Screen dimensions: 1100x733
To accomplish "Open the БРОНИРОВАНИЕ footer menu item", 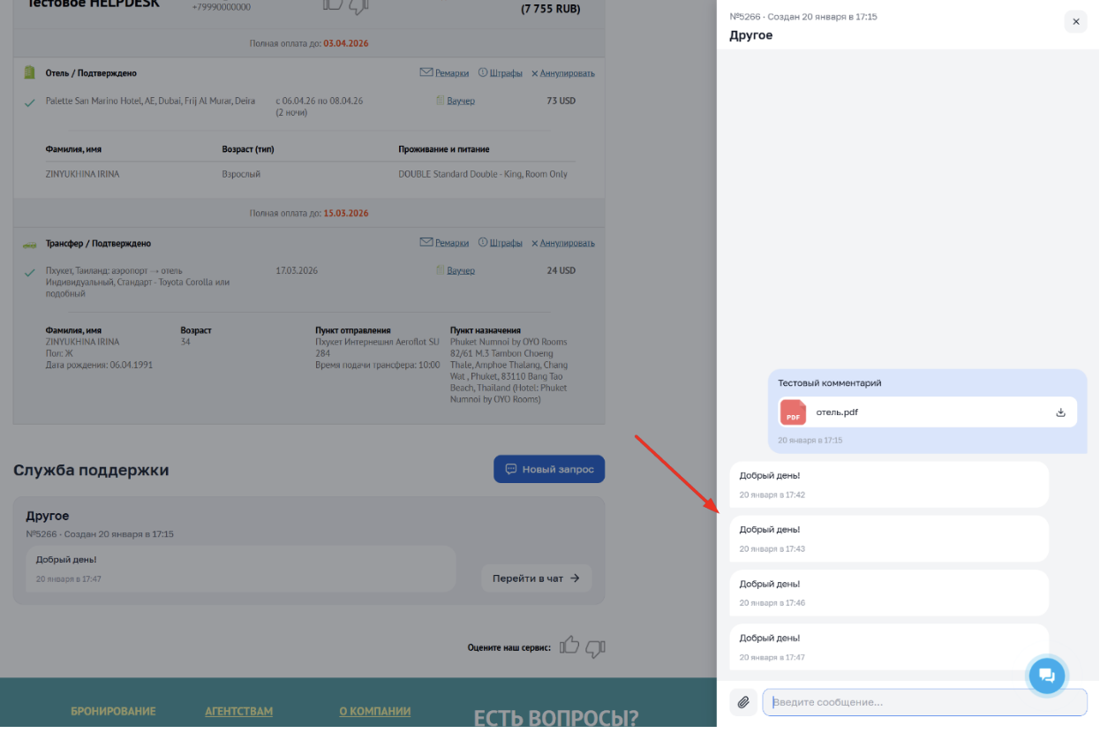I will coord(113,711).
